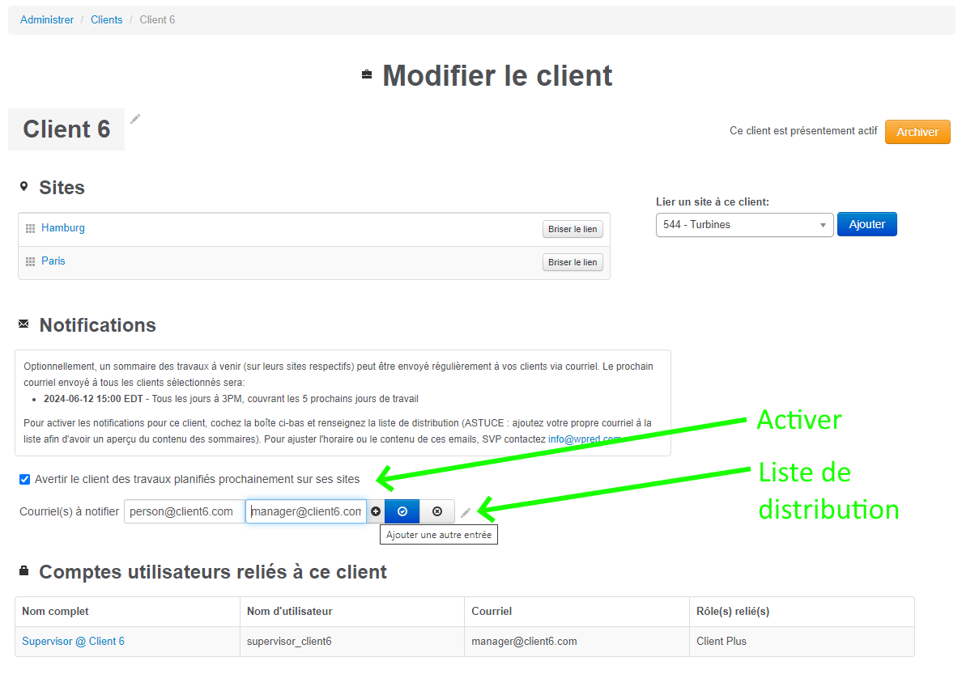This screenshot has width=962, height=674.
Task: Click the drag handle icon beside Paris
Action: [30, 261]
